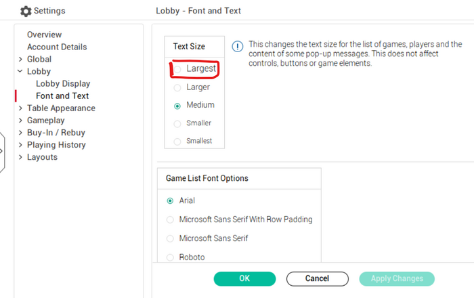Expand the Table Appearance section
The image size is (474, 298).
point(20,108)
